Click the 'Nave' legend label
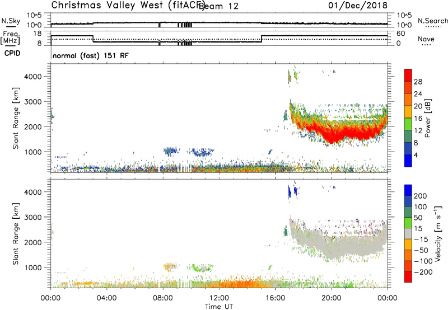 tap(426, 39)
